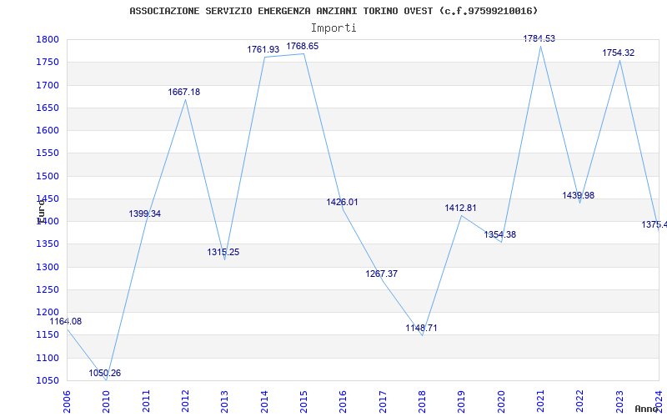Click the 2010 year axis label
Viewport: 667px width, 417px height.
(x=107, y=402)
